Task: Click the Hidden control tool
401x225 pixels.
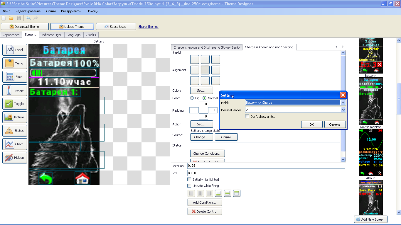Action: (15, 158)
